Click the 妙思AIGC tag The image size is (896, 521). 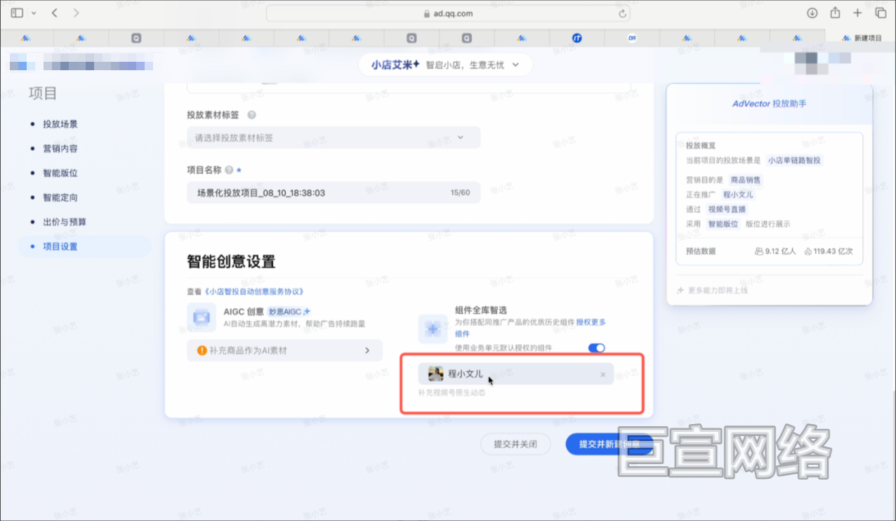click(x=289, y=312)
